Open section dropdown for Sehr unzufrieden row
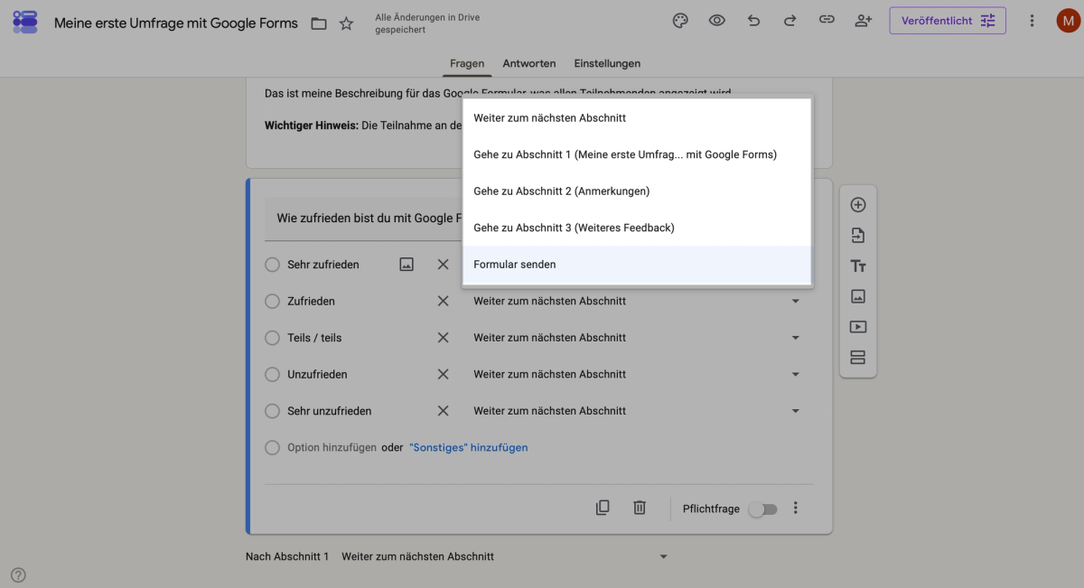 638,411
